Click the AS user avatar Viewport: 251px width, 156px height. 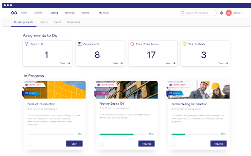click(x=229, y=13)
